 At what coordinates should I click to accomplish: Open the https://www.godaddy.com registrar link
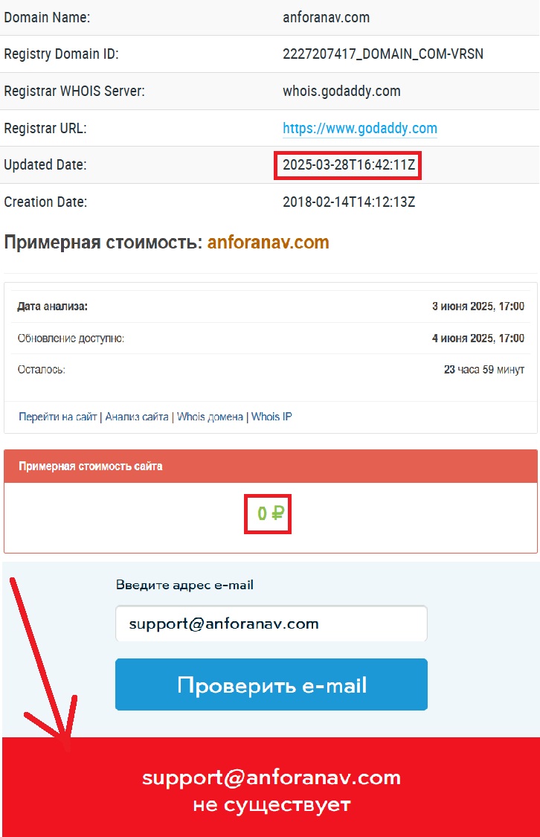(x=360, y=128)
